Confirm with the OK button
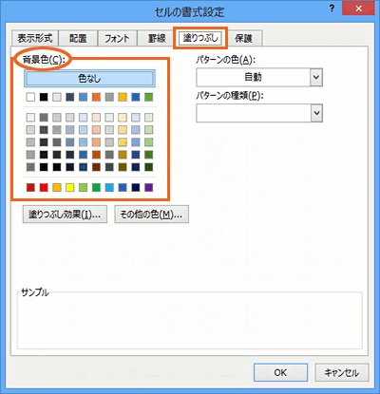Viewport: 380px width, 394px height. 280,372
